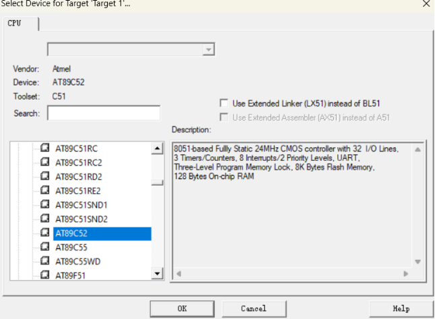This screenshot has height=319, width=435.
Task: Click the chip icon beside AT89C51RC
Action: (45, 148)
